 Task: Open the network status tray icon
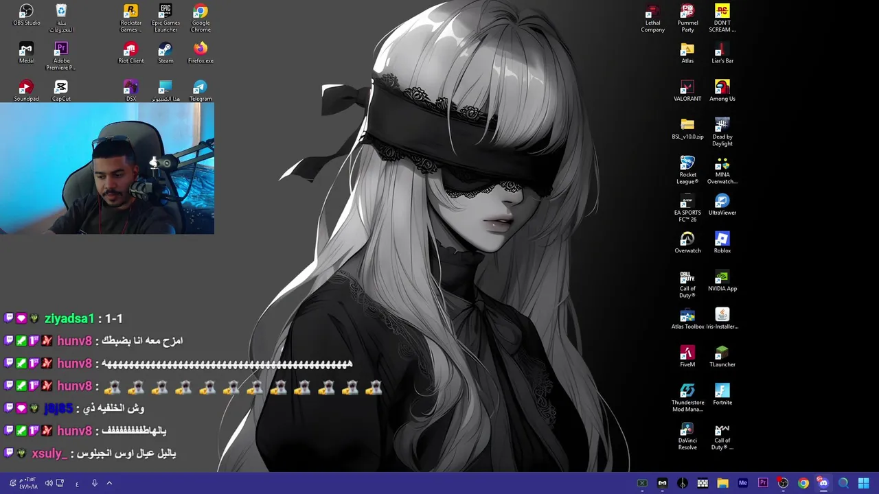[x=60, y=483]
